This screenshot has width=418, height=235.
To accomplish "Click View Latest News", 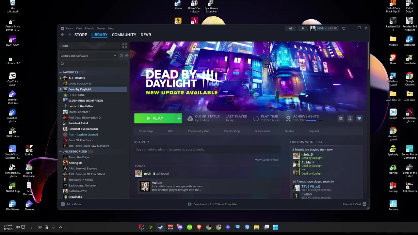I will pyautogui.click(x=267, y=160).
